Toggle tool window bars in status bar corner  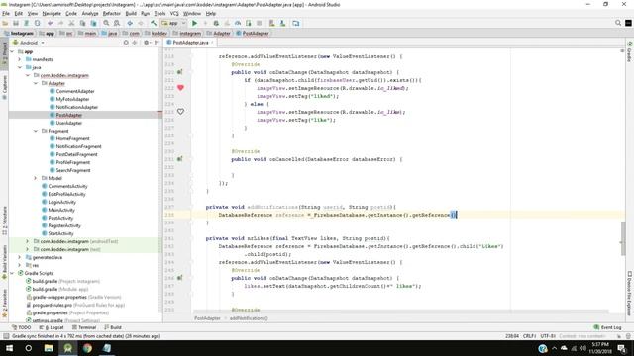[x=6, y=336]
